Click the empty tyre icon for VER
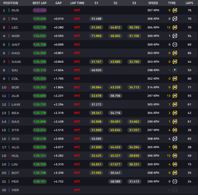The width and height of the screenshot is (198, 195). [175, 190]
